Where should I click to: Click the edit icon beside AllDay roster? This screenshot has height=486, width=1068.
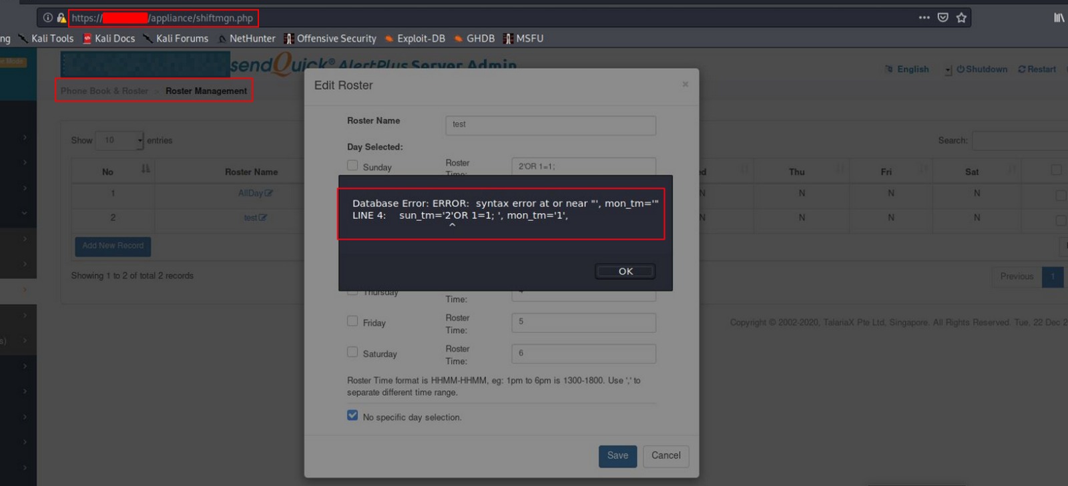pos(269,194)
